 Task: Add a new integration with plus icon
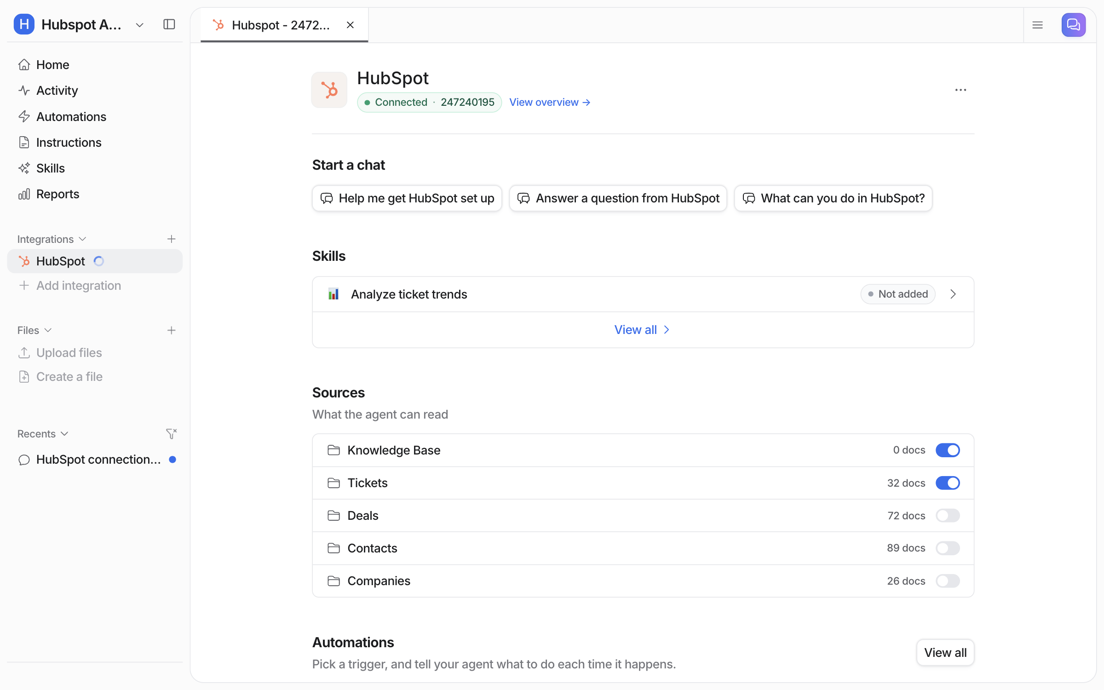pyautogui.click(x=171, y=239)
